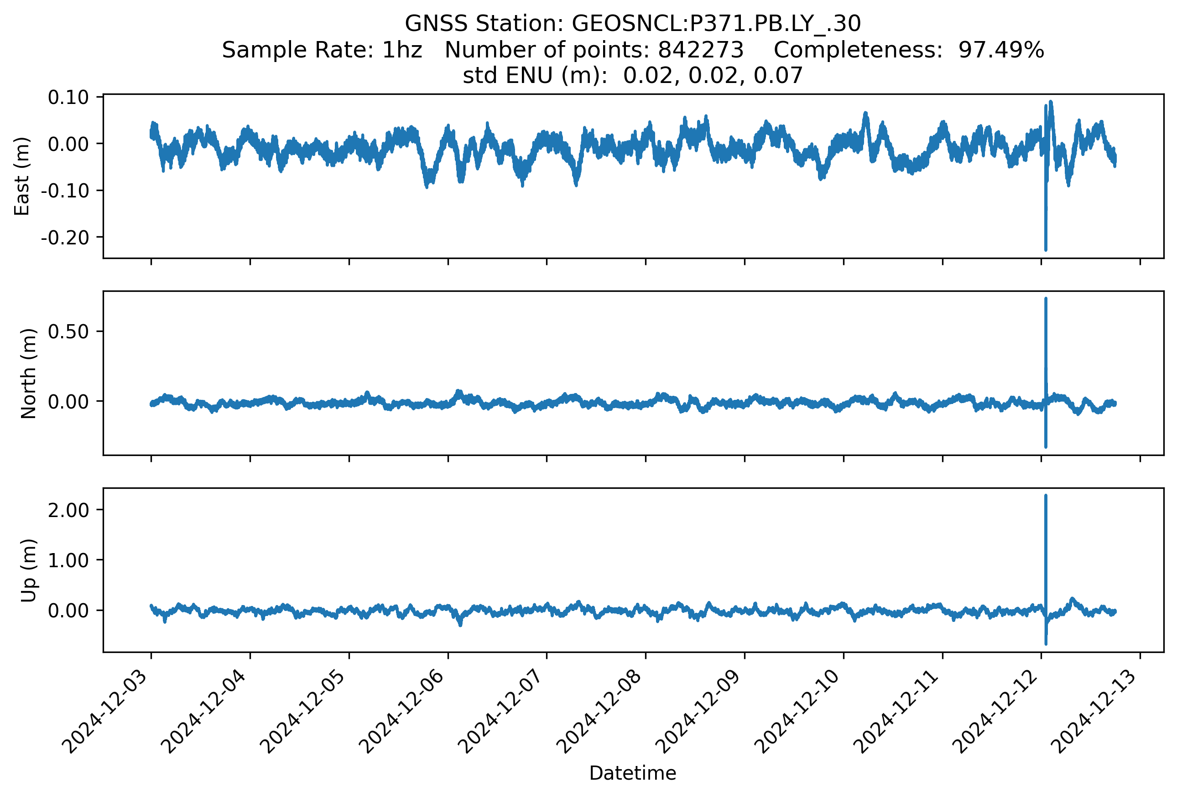
Task: Click the 2.00 tick on Up axis
Action: pyautogui.click(x=68, y=510)
